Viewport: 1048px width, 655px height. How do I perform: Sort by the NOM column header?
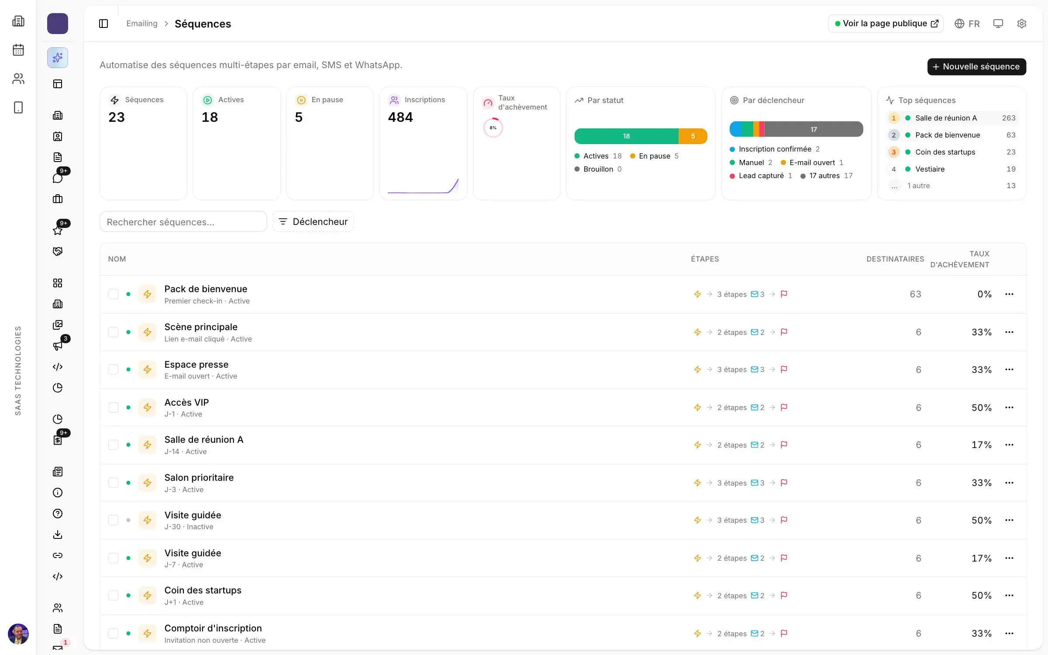point(117,259)
